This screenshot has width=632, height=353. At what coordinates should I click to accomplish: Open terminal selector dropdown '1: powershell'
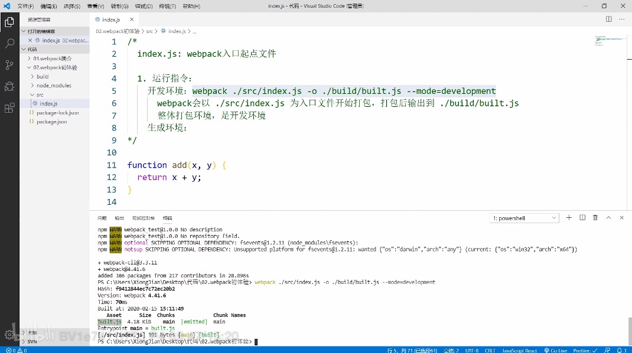point(524,218)
